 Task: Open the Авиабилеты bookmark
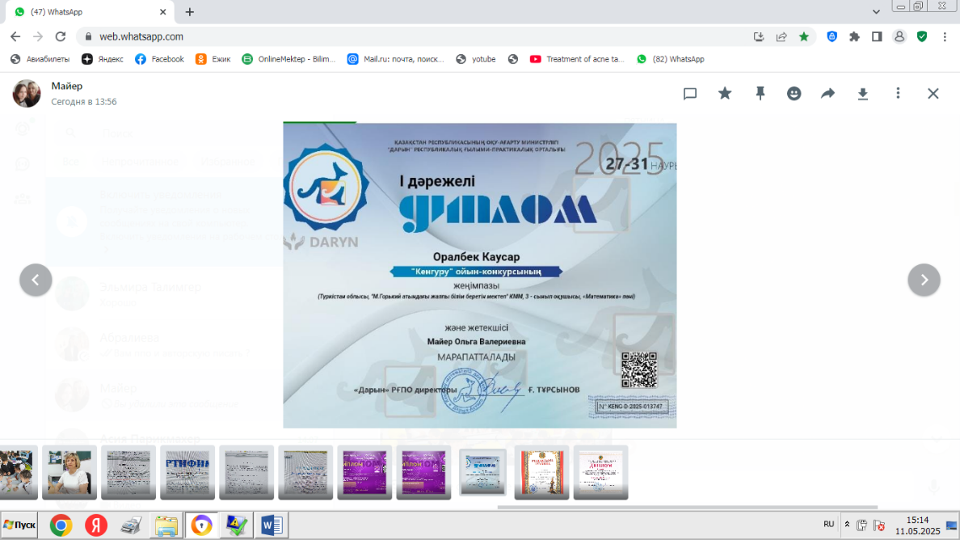[40, 59]
